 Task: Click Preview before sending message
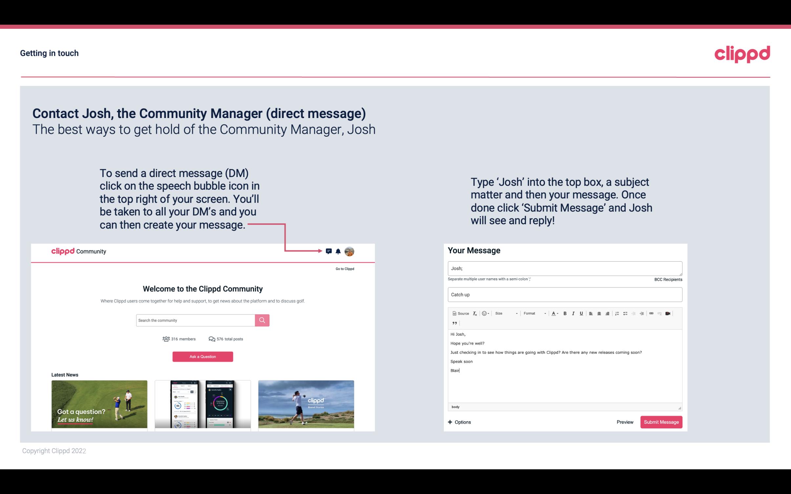tap(625, 422)
